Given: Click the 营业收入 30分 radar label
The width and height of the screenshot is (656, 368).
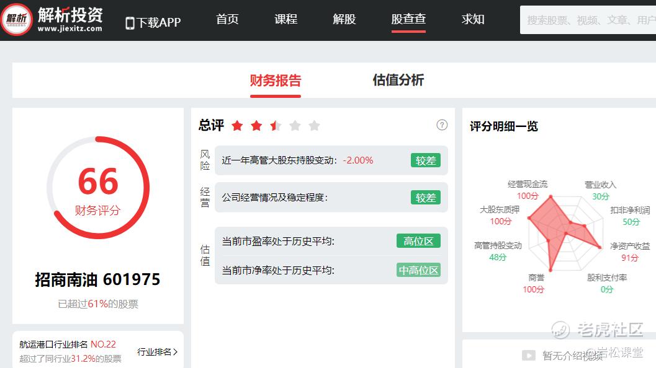Looking at the screenshot, I should (x=600, y=190).
